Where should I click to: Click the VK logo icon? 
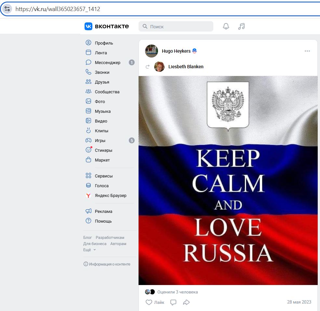pyautogui.click(x=88, y=26)
